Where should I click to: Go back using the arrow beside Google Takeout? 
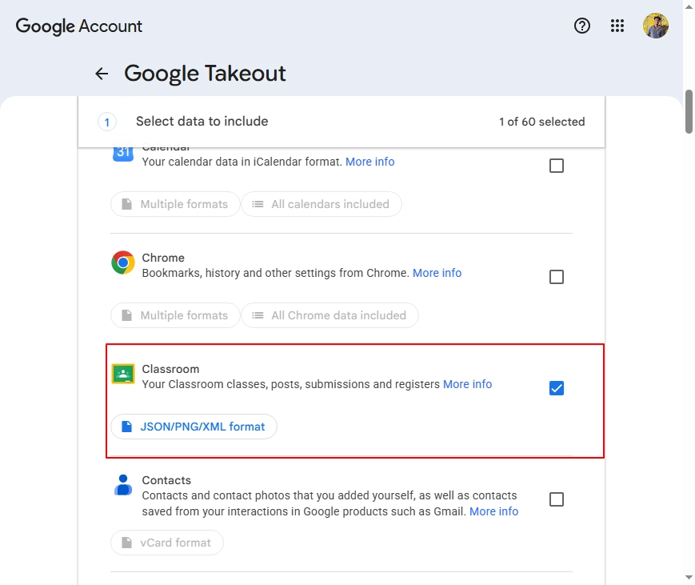pyautogui.click(x=102, y=74)
